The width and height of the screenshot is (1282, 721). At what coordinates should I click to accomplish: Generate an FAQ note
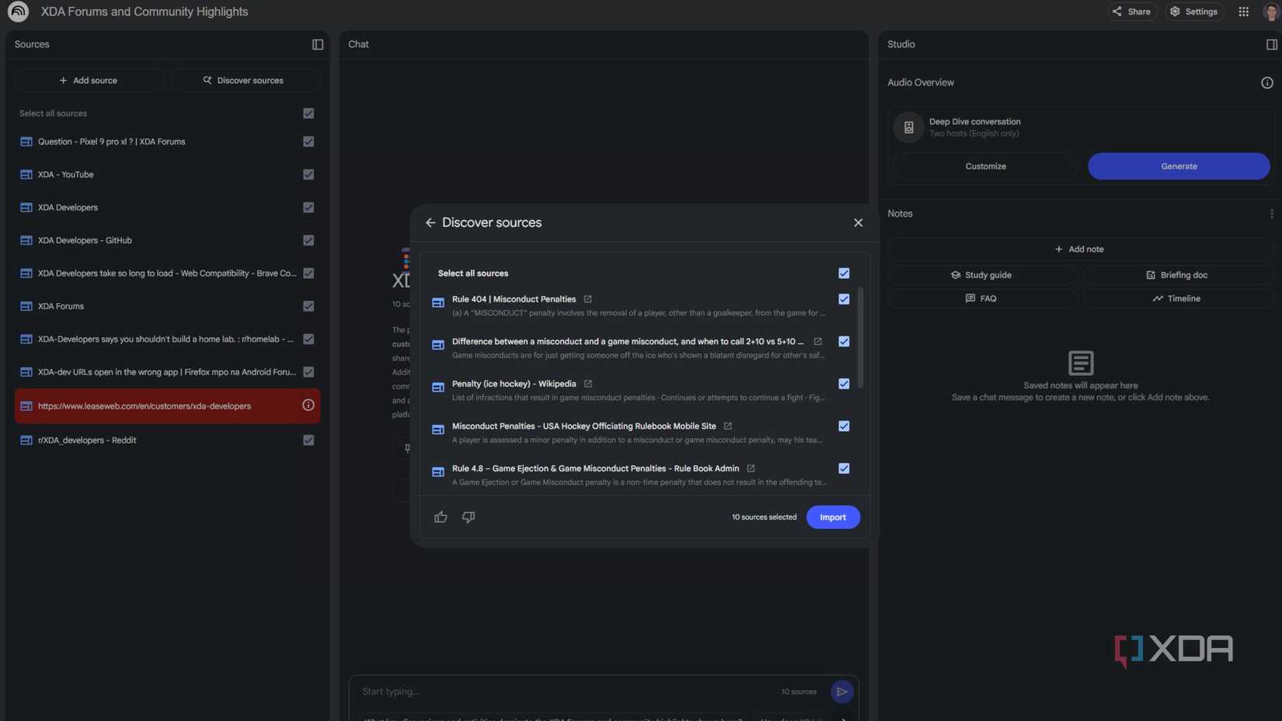coord(982,298)
